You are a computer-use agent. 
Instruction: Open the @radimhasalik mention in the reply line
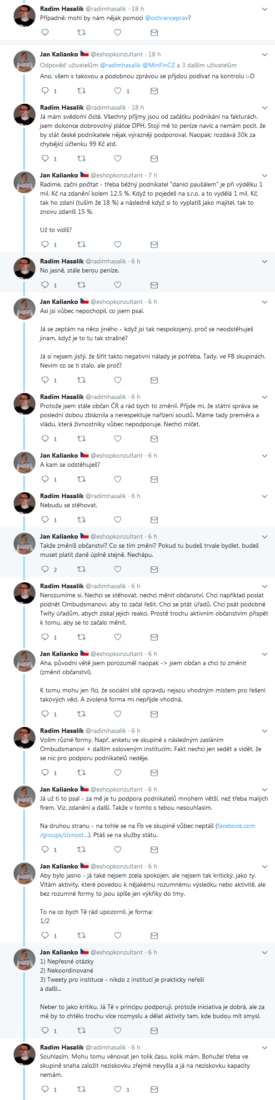click(120, 66)
